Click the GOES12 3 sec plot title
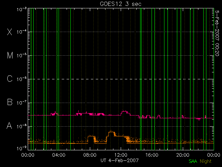This screenshot has height=167, width=222. tap(121, 4)
